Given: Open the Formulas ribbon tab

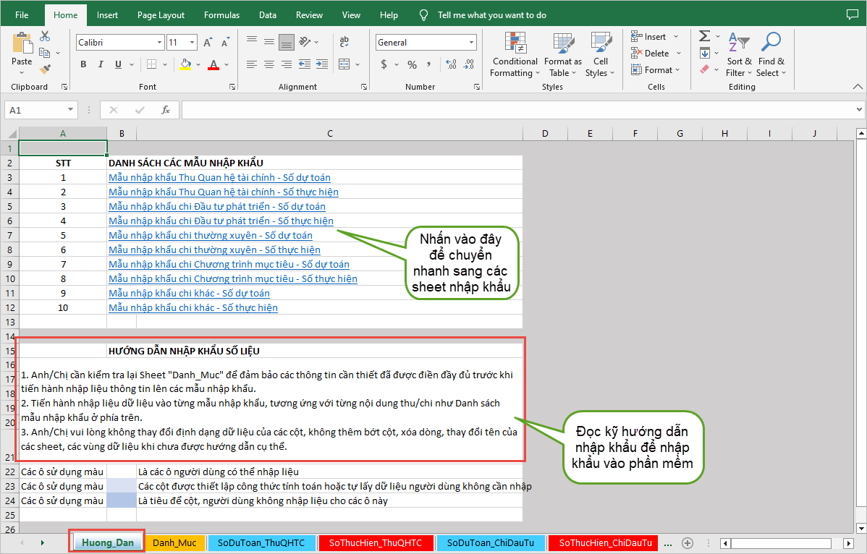Looking at the screenshot, I should 221,15.
